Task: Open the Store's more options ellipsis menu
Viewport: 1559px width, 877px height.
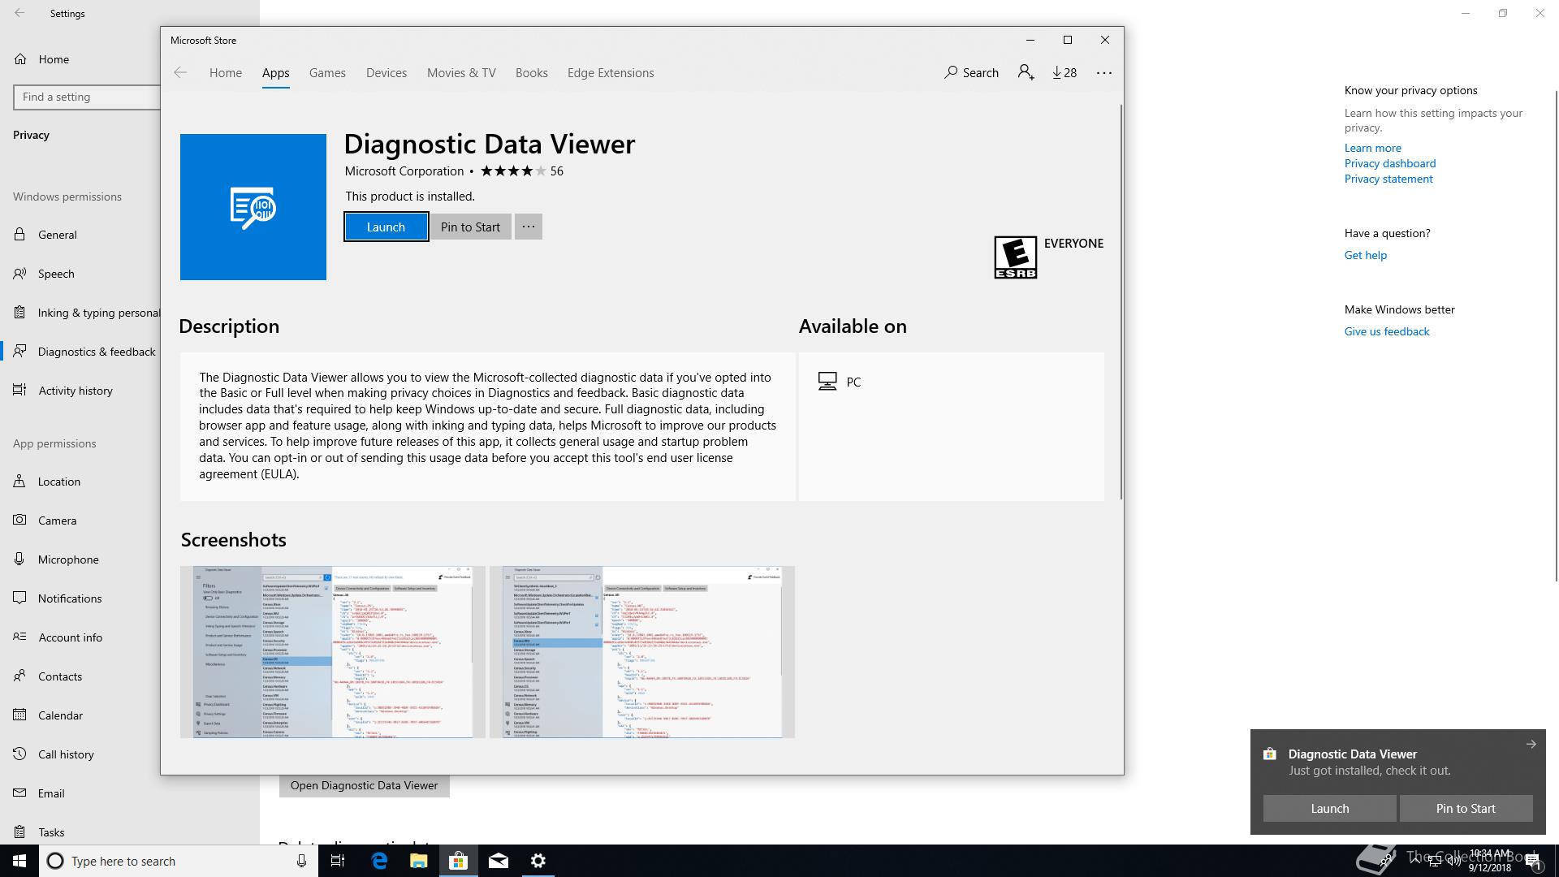Action: [1103, 72]
